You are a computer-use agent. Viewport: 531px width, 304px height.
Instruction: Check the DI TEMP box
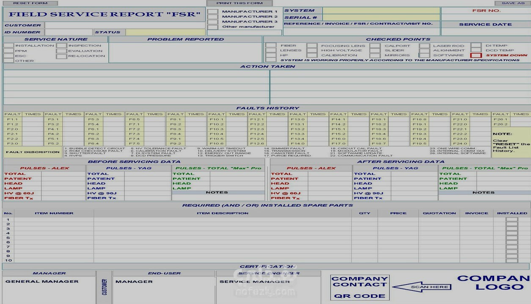(476, 46)
